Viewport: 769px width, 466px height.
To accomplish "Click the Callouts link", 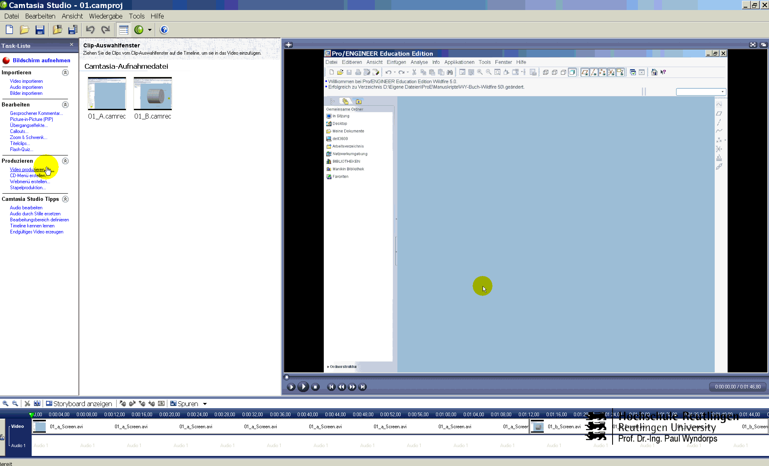I will coord(19,131).
